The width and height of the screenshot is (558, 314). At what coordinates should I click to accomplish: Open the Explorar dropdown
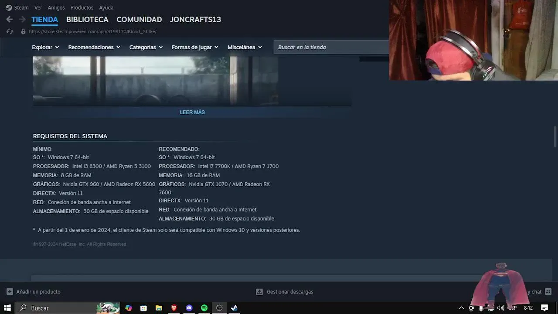[x=45, y=47]
